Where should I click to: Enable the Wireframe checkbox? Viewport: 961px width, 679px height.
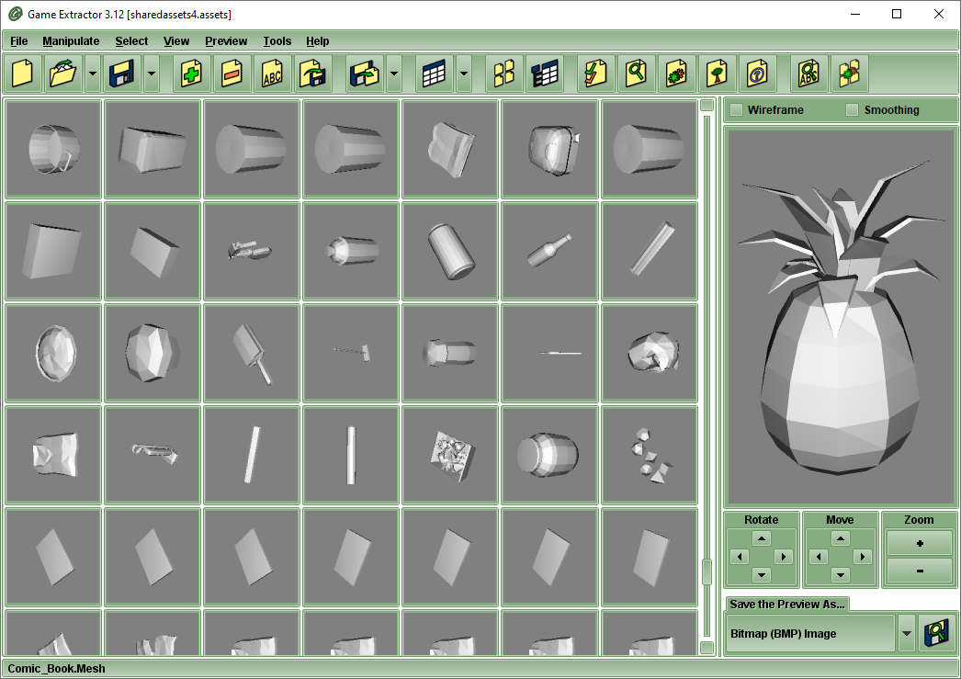tap(736, 110)
